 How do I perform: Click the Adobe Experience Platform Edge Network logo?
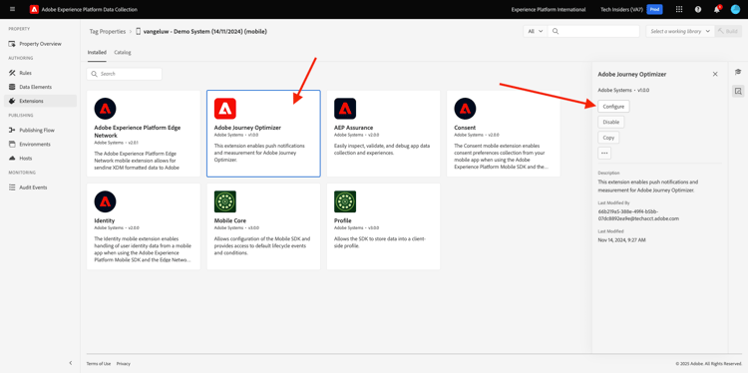coord(105,109)
